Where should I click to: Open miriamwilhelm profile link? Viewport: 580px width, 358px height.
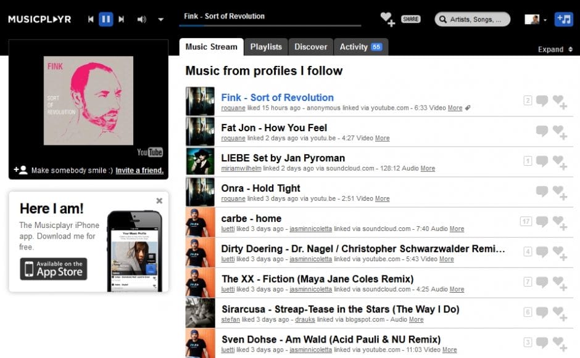[x=241, y=168]
